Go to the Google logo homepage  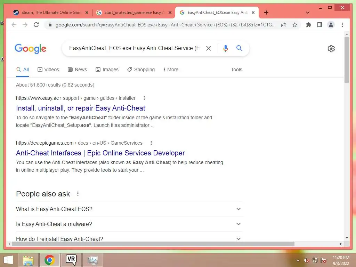coord(31,49)
